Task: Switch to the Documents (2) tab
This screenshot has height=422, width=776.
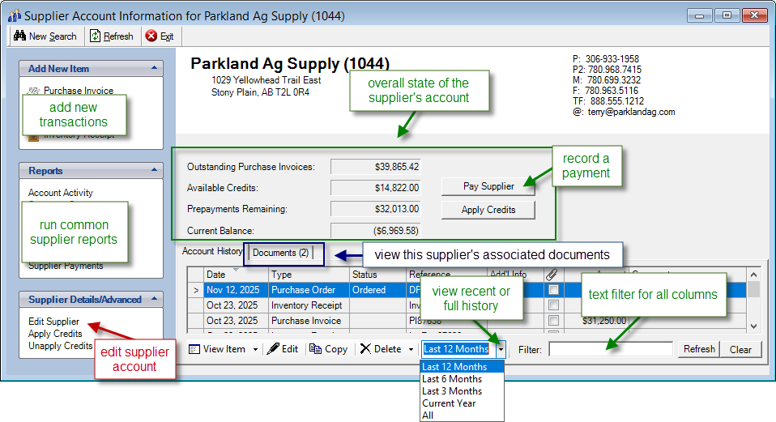Action: click(x=280, y=253)
